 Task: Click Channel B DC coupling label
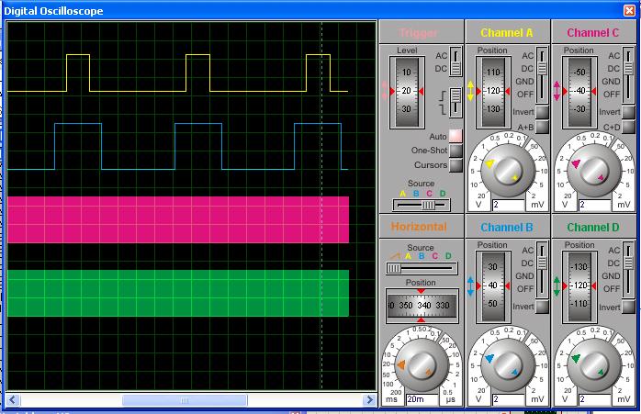coord(527,263)
